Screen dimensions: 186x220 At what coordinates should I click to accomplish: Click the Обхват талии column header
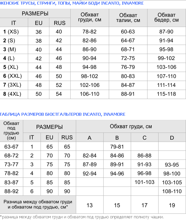(128, 18)
